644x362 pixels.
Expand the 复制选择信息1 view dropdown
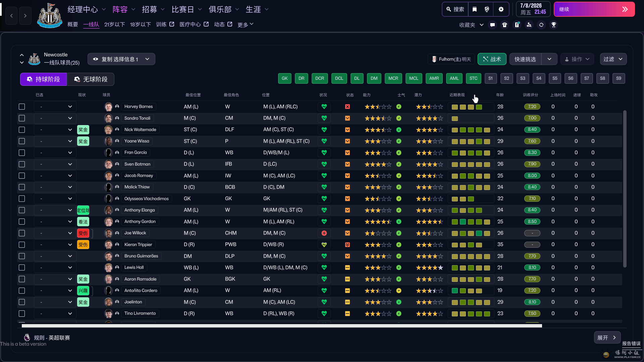coord(121,59)
